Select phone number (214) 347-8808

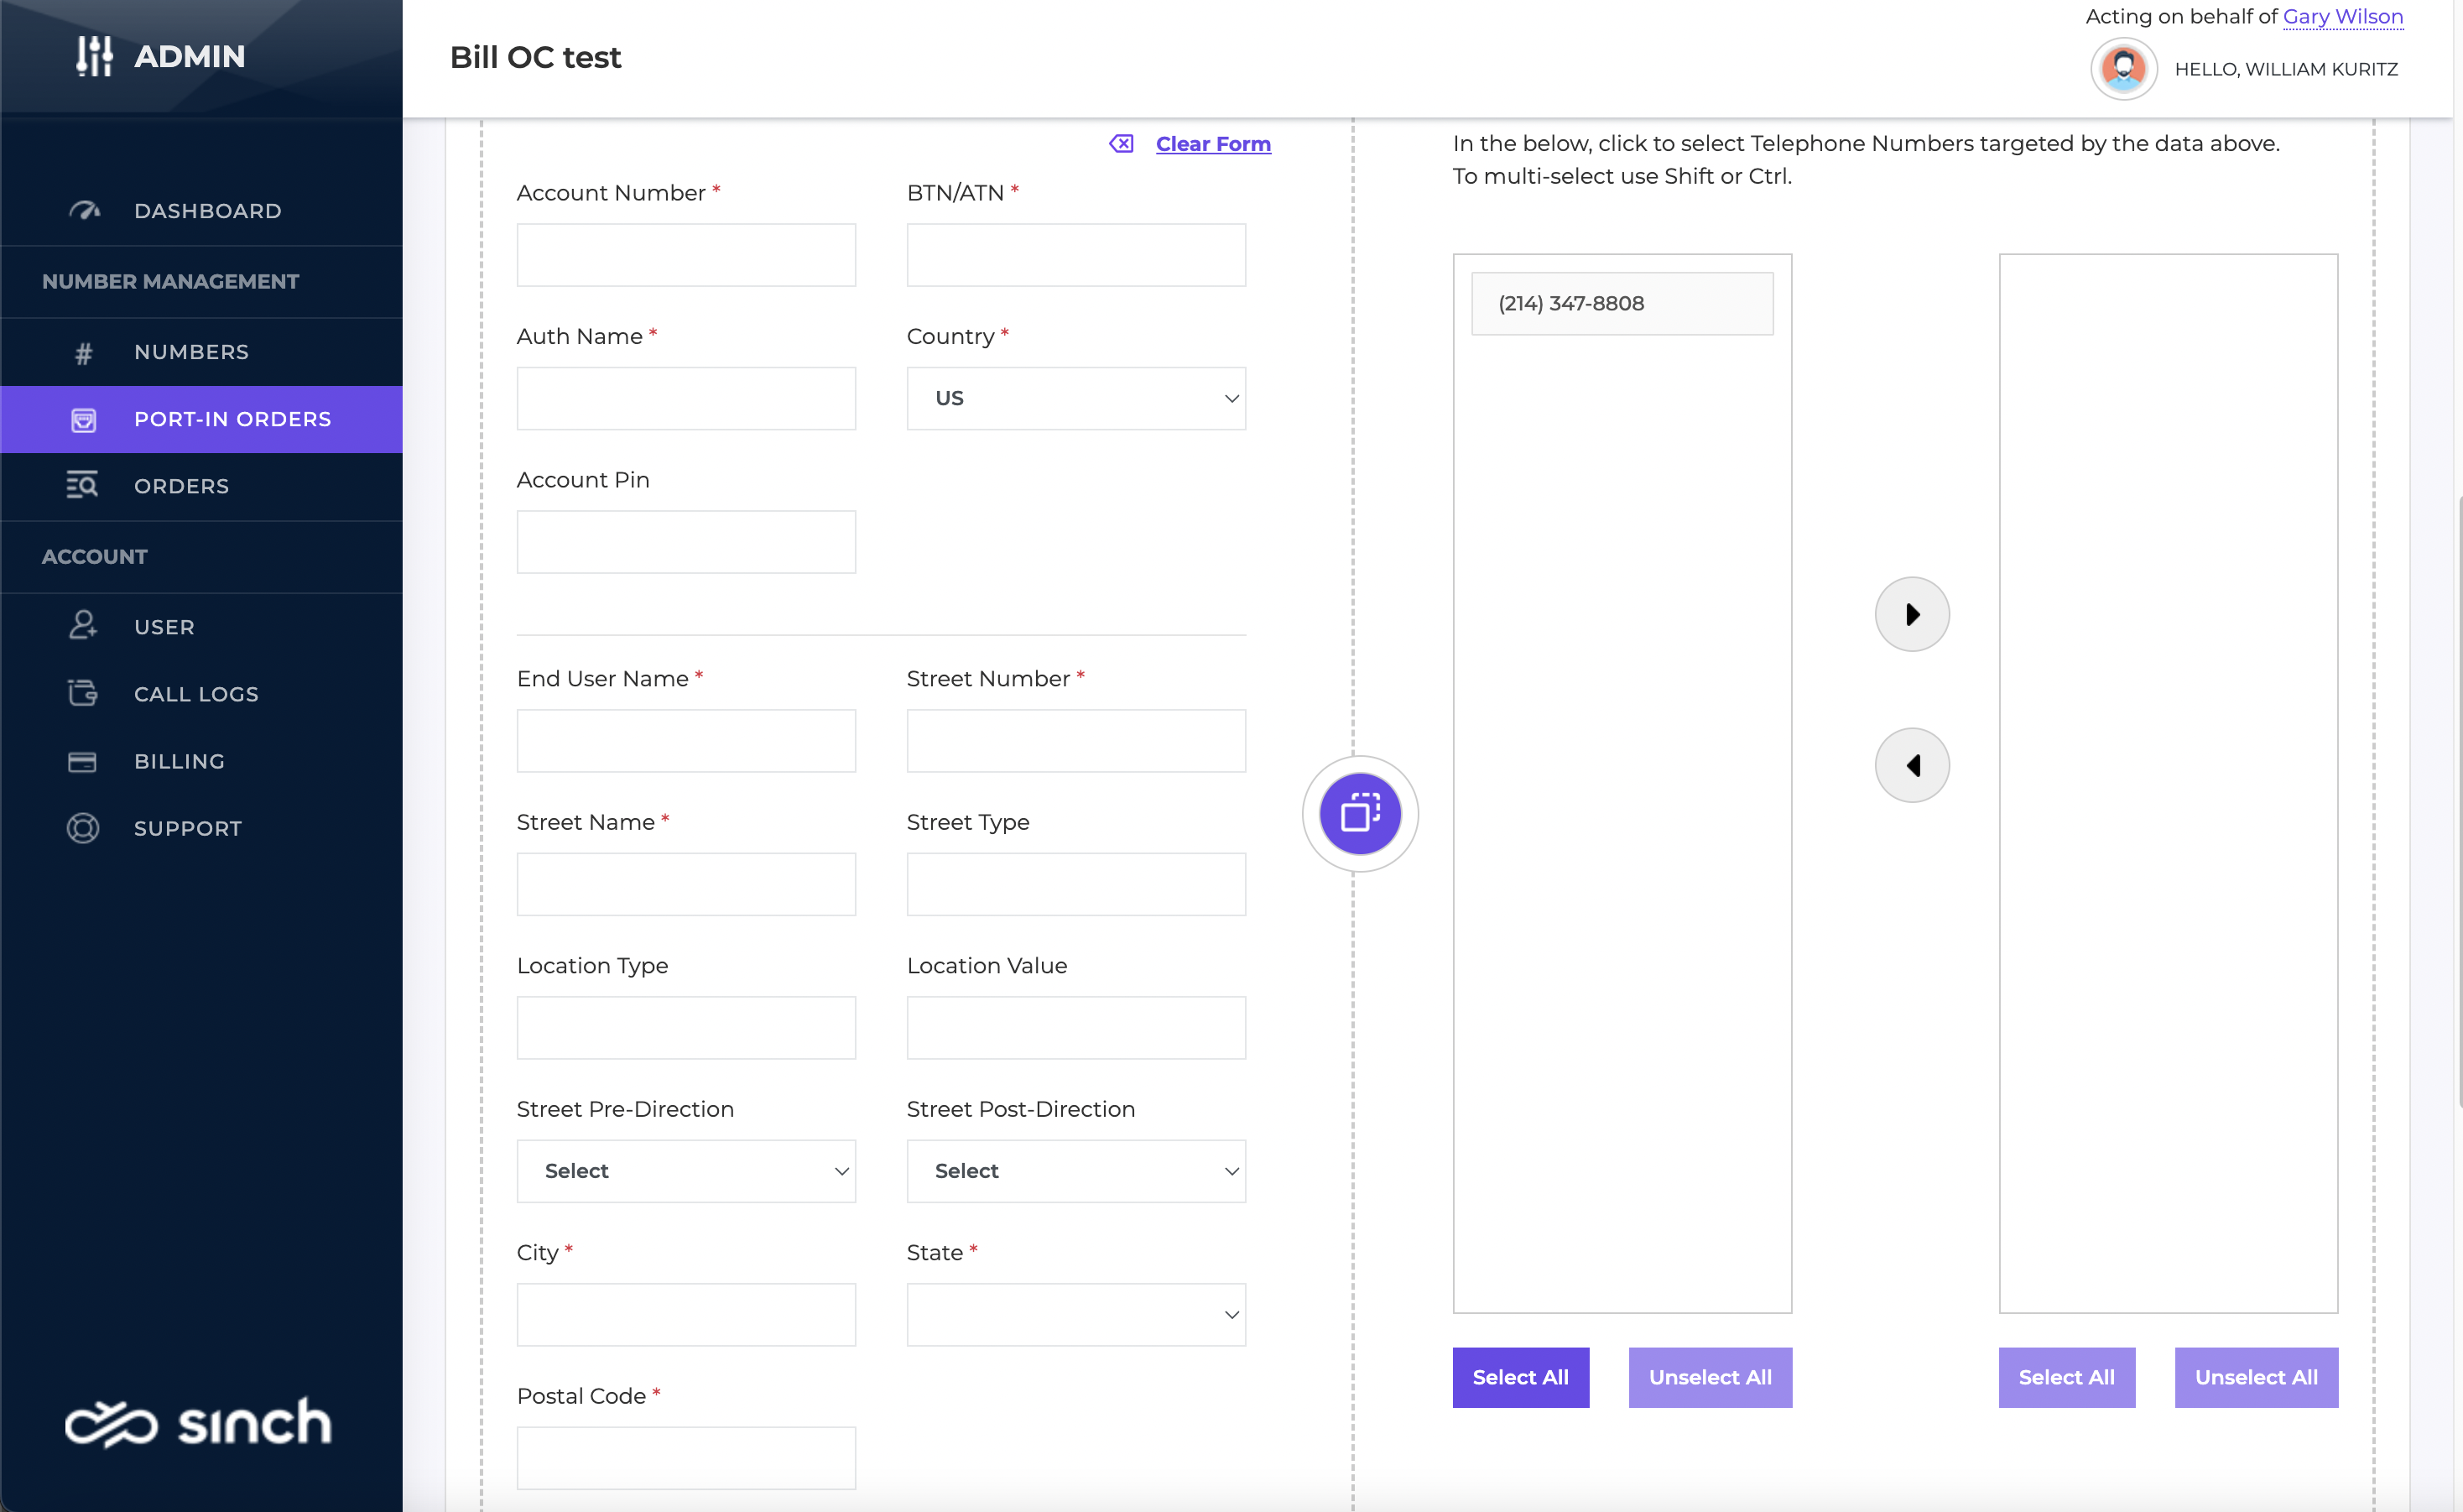(1622, 303)
